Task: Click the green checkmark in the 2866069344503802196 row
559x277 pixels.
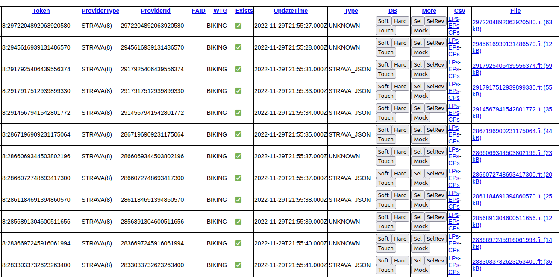Action: [238, 156]
